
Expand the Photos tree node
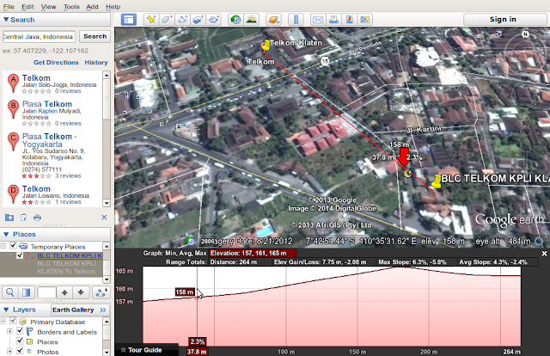pyautogui.click(x=9, y=351)
